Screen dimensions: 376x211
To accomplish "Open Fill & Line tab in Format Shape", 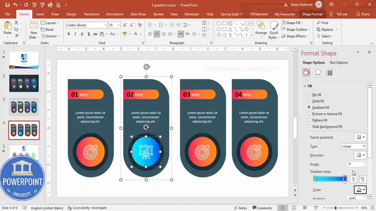I will click(306, 72).
